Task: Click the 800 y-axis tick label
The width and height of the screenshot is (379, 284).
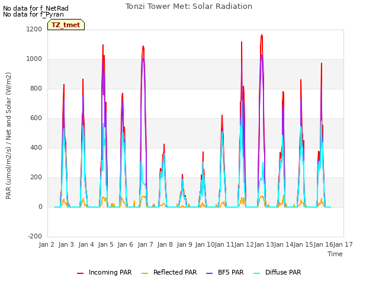Action: [x=36, y=88]
